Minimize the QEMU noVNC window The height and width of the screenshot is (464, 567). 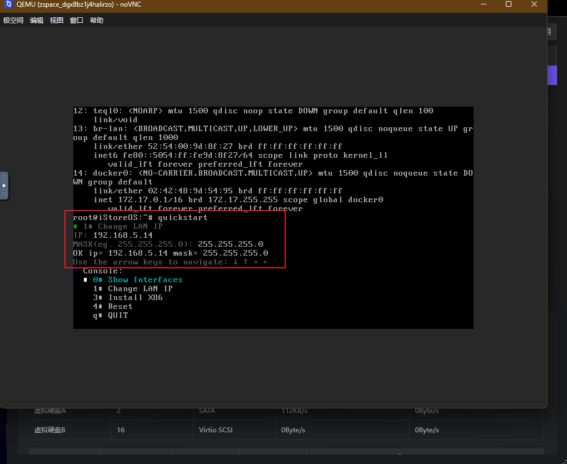click(x=483, y=4)
